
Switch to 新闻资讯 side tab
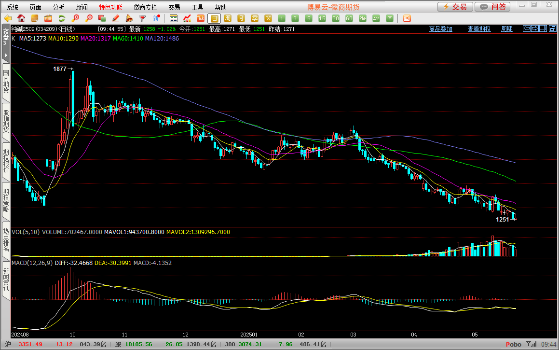[x=6, y=280]
